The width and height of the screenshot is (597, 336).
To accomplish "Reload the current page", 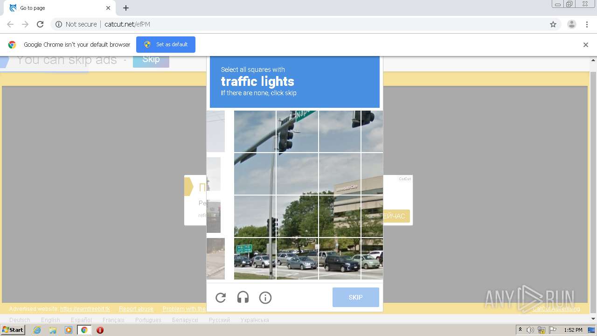I will [40, 24].
